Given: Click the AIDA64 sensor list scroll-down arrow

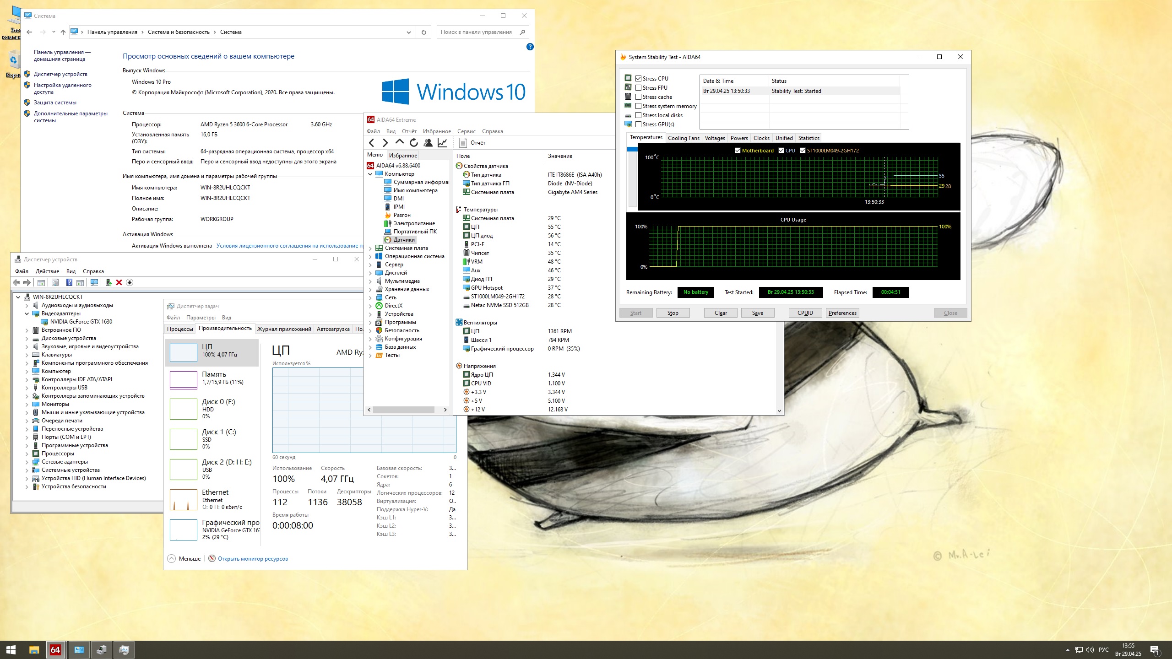Looking at the screenshot, I should click(x=779, y=411).
